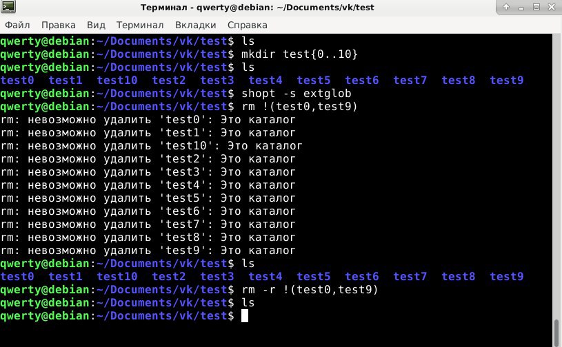Click the rm error line for 'test1'

click(148, 133)
